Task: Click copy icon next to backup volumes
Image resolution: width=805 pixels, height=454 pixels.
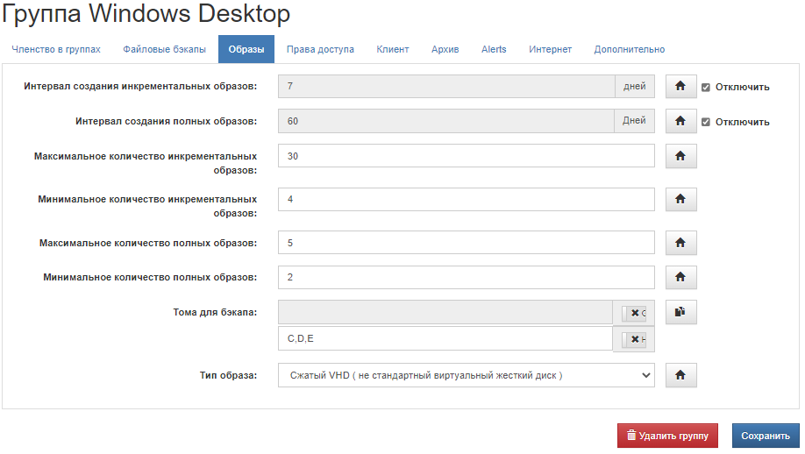Action: (x=680, y=312)
